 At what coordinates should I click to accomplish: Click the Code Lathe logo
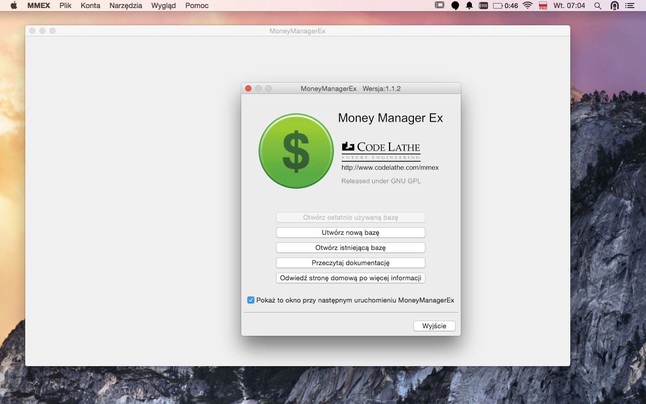[x=381, y=150]
